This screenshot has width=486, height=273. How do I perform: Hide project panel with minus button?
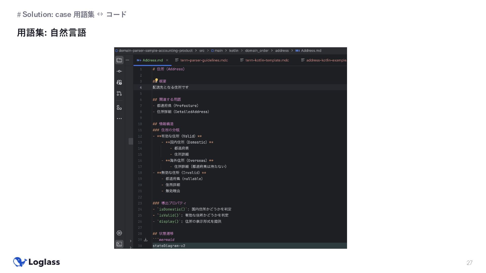[x=128, y=60]
